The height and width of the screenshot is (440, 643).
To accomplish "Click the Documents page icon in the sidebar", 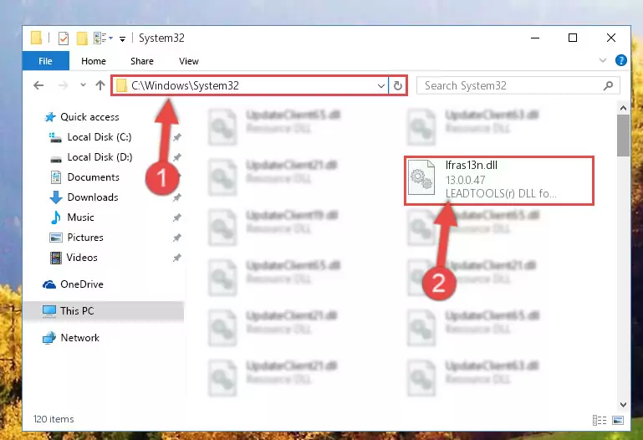I will pos(56,177).
